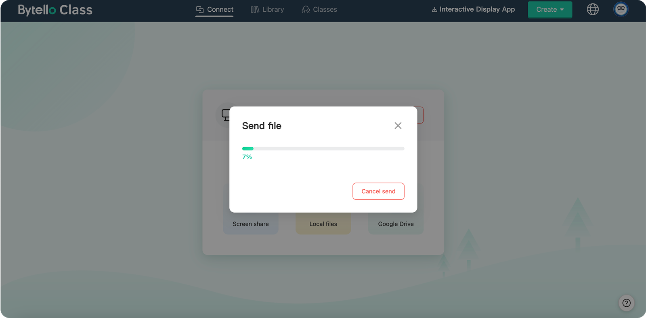Click the Send file dialog title
Viewport: 646px width, 318px height.
[x=262, y=126]
